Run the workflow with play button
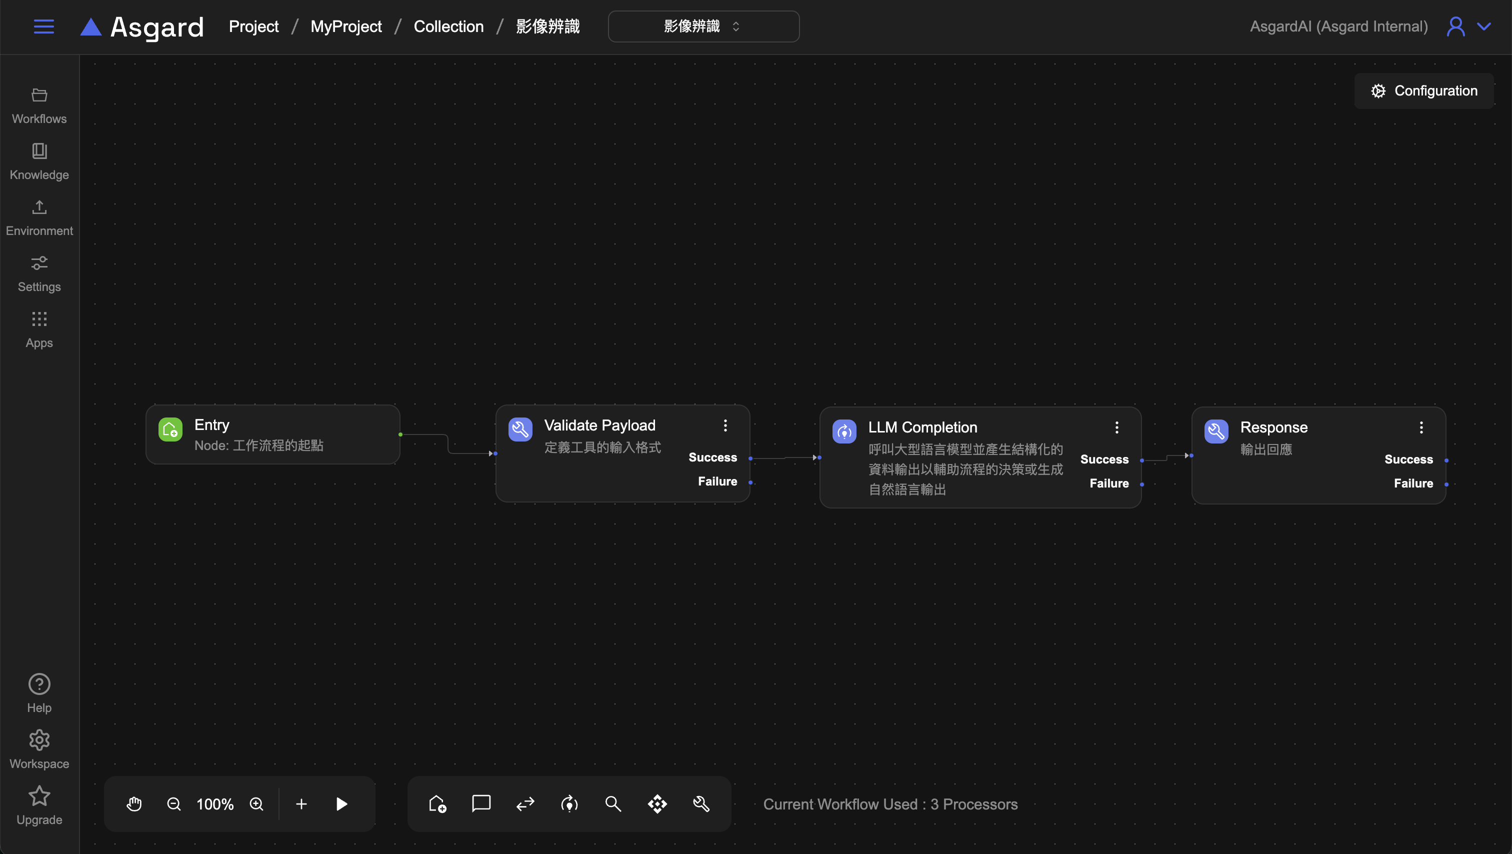The height and width of the screenshot is (854, 1512). click(x=341, y=803)
